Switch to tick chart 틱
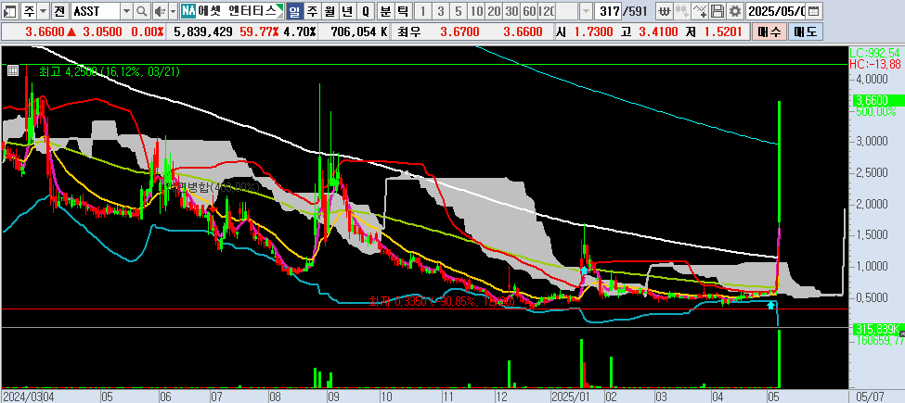905x403 pixels. tap(403, 10)
